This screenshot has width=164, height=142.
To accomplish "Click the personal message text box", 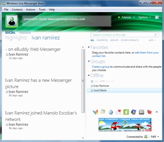I will coord(67,21).
